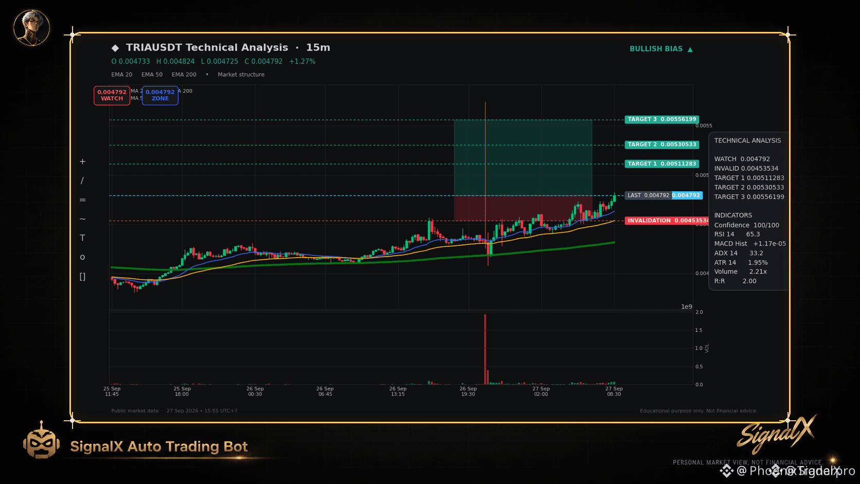Select the trend line slash tool

pos(82,181)
